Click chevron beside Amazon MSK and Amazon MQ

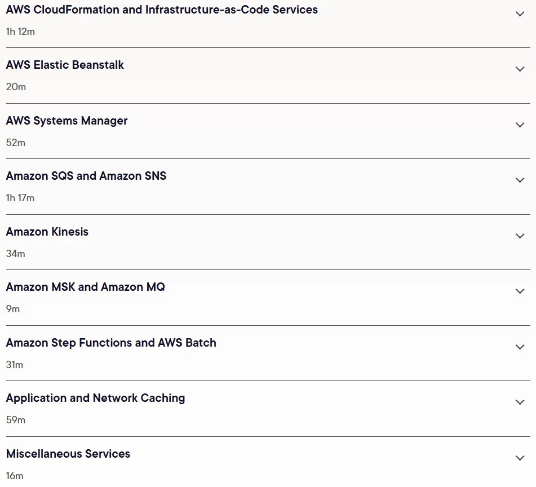point(520,291)
